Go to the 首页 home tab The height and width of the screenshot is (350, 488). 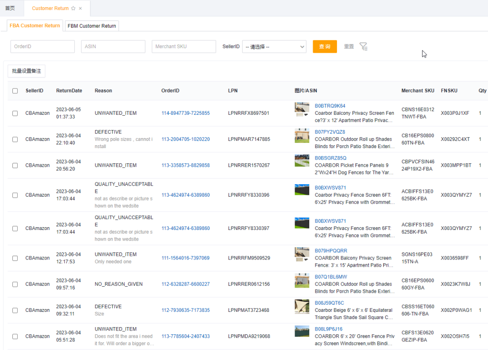tap(10, 9)
